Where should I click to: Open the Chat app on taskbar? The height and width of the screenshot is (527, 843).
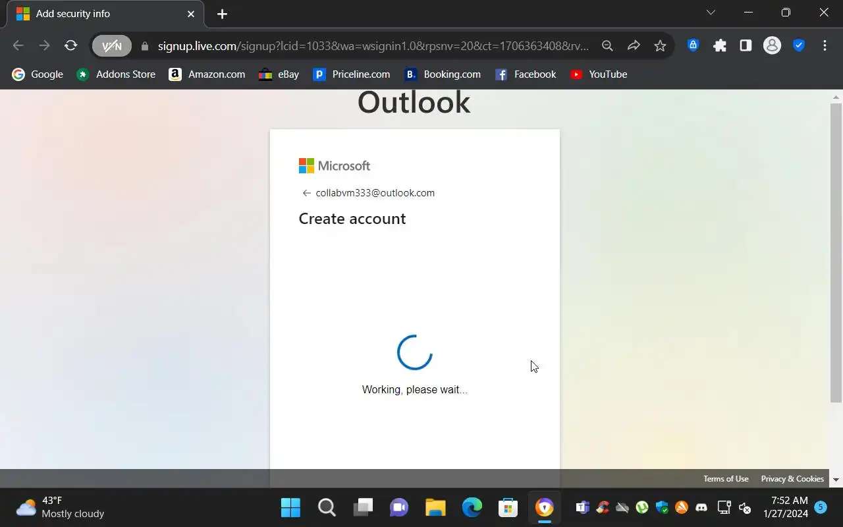[x=399, y=507]
